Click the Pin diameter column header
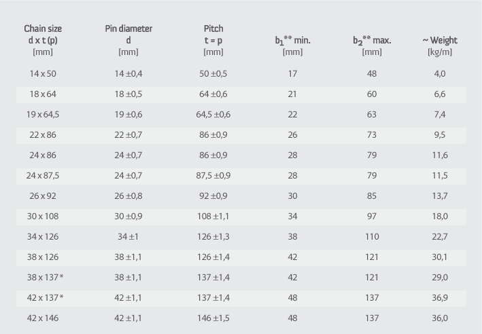The width and height of the screenshot is (482, 334). click(128, 40)
